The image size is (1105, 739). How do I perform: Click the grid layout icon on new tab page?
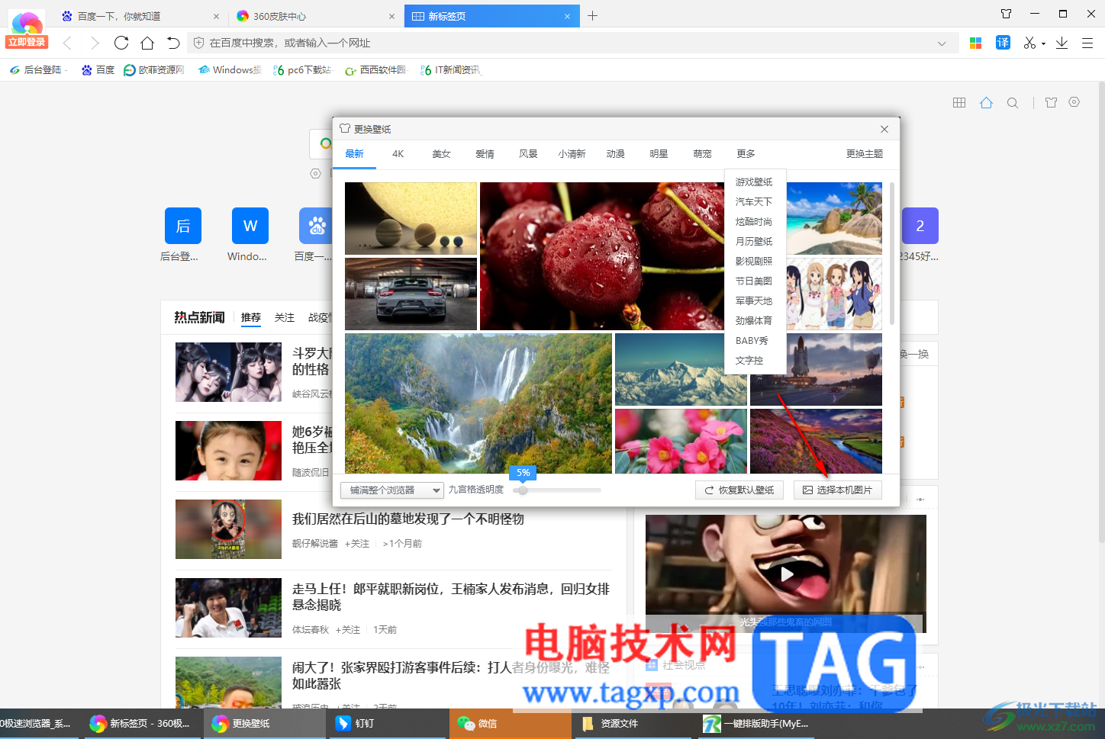pos(959,102)
